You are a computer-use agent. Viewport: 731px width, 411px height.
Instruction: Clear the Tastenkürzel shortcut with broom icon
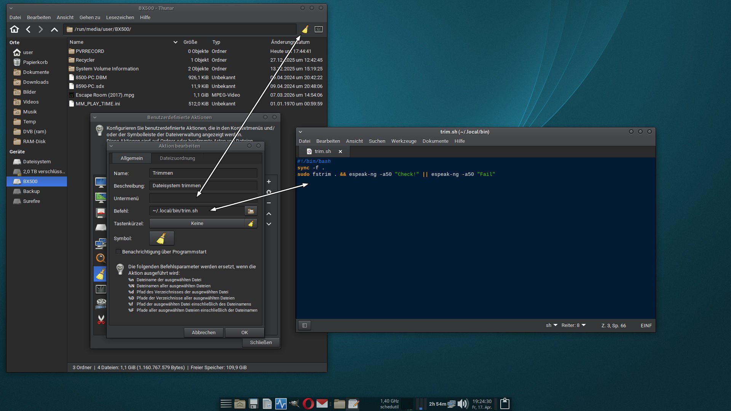(251, 223)
